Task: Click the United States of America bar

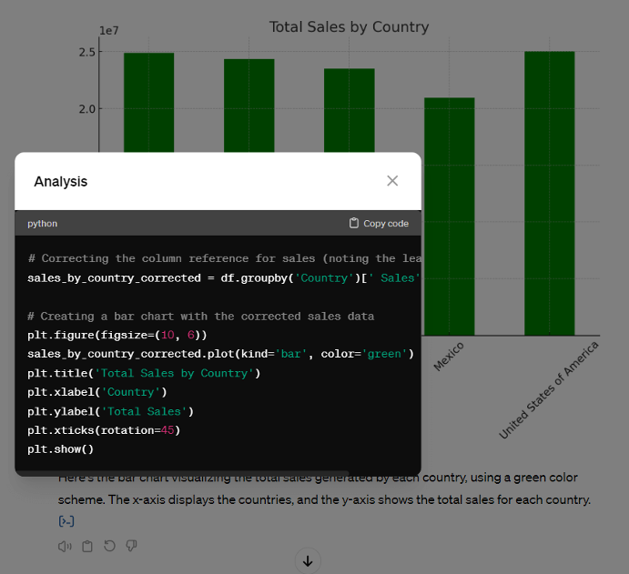Action: (x=549, y=193)
